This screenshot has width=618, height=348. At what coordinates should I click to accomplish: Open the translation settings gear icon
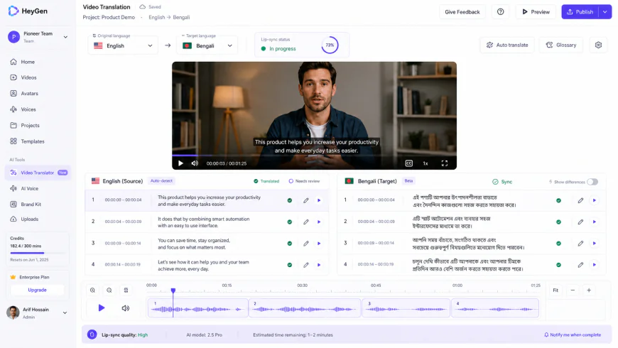click(x=598, y=45)
